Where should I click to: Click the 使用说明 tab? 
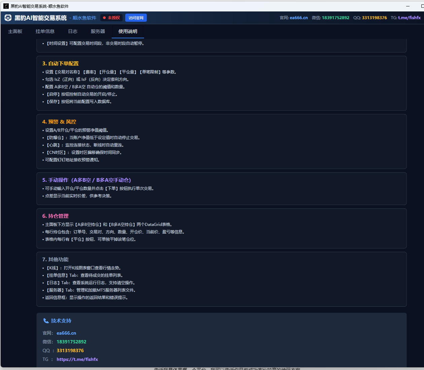[128, 31]
